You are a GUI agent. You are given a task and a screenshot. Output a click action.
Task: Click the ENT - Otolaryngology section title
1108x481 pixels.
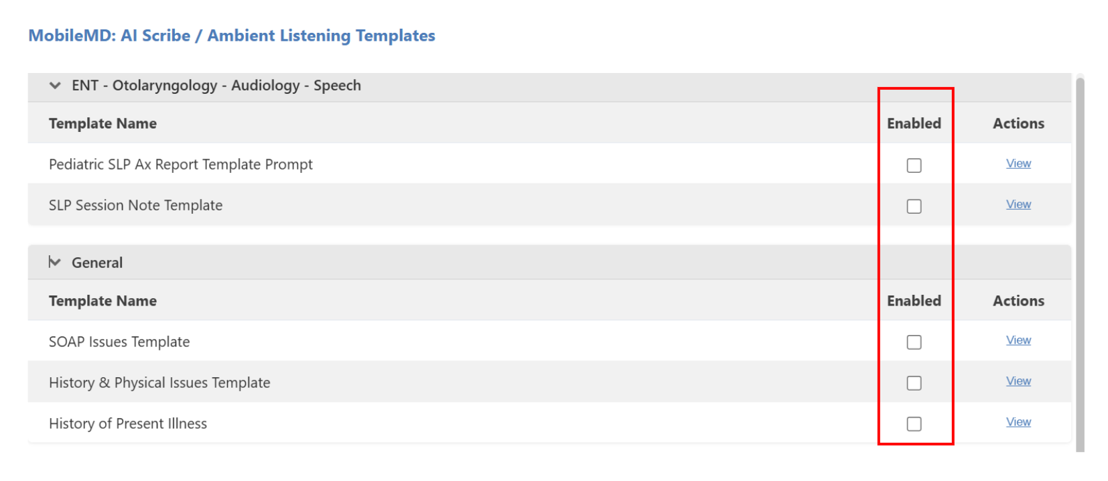coord(216,86)
